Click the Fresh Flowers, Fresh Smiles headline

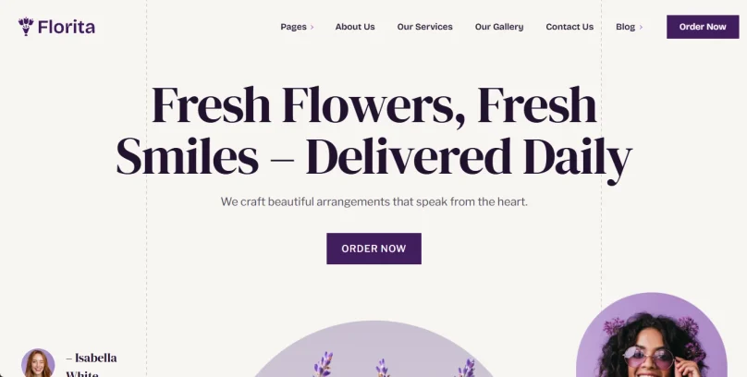pos(373,130)
